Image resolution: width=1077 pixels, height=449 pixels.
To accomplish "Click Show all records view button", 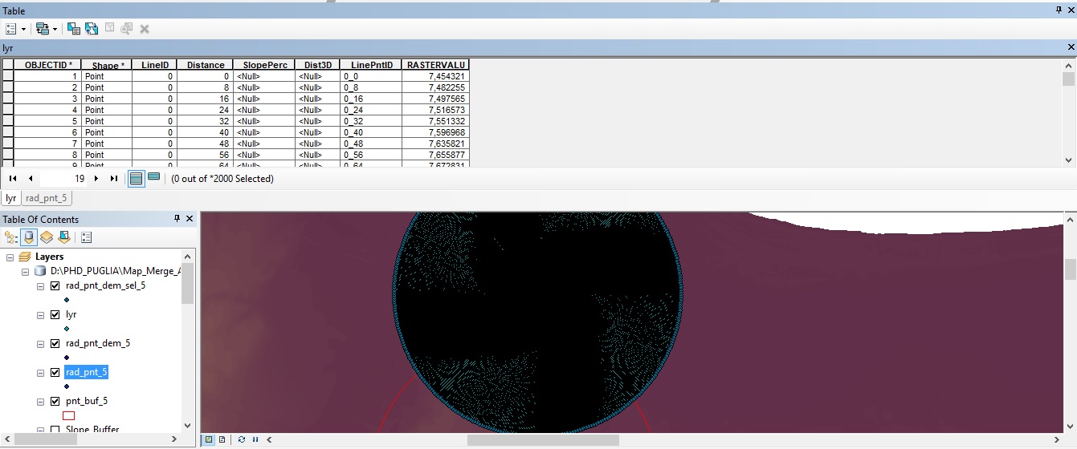I will pyautogui.click(x=137, y=179).
